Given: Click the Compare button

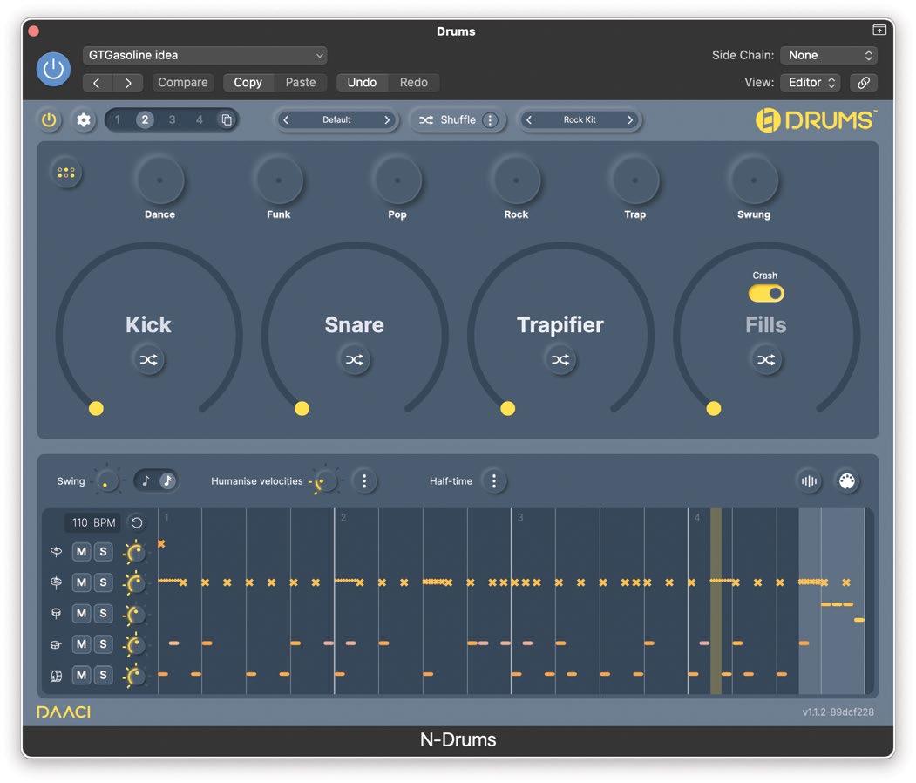Looking at the screenshot, I should coord(183,82).
